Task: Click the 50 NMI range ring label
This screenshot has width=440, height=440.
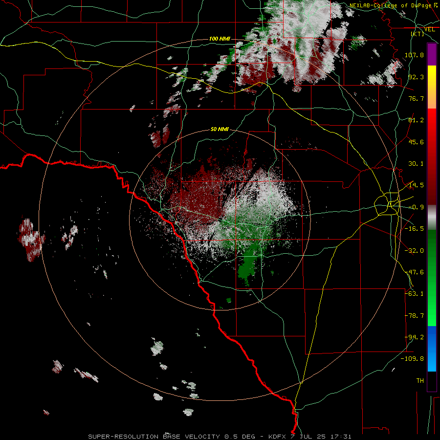Action: pos(220,130)
